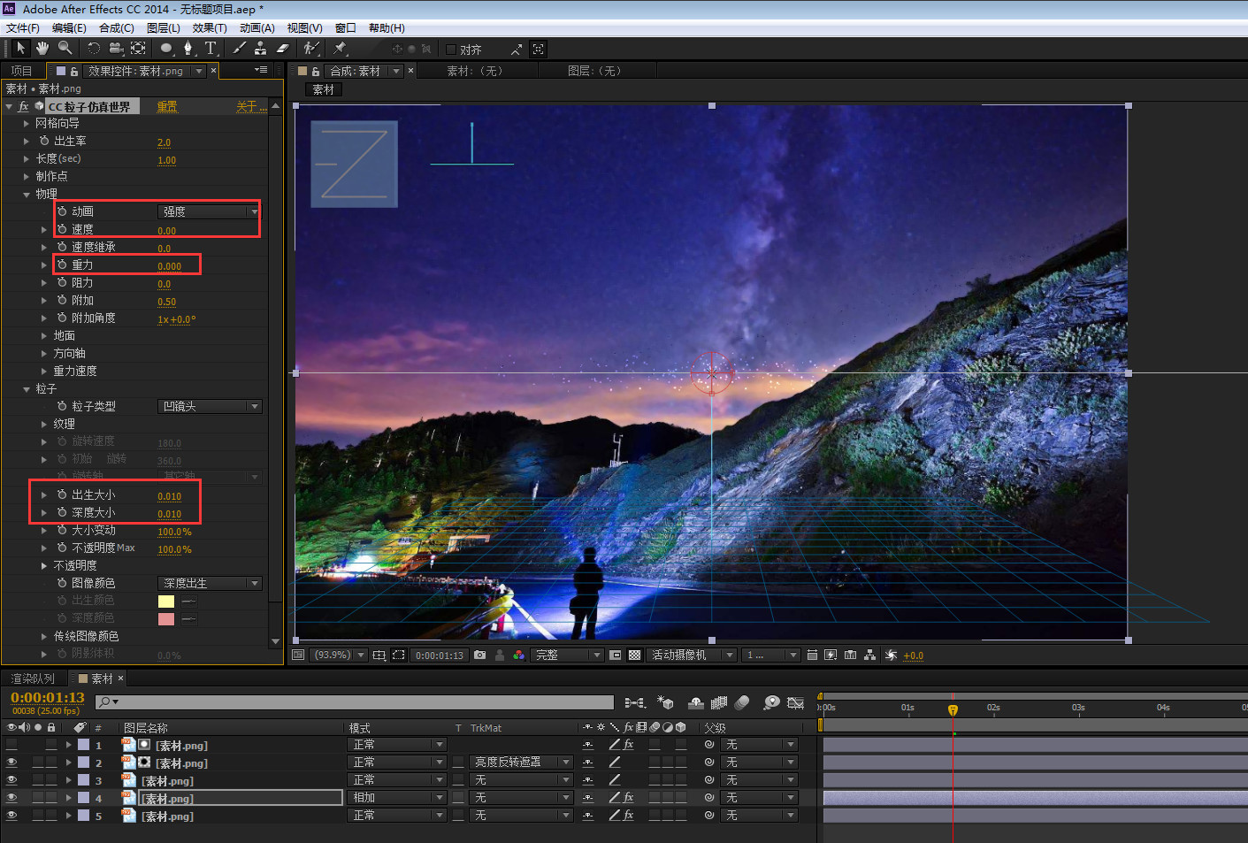Click 重置 to reset the particle effect
Image resolution: width=1248 pixels, height=843 pixels.
coord(167,106)
